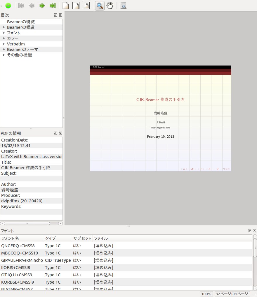257x297 pixels.
Task: Select the GIPAUL+IPAexMincho font row
Action: 126,260
